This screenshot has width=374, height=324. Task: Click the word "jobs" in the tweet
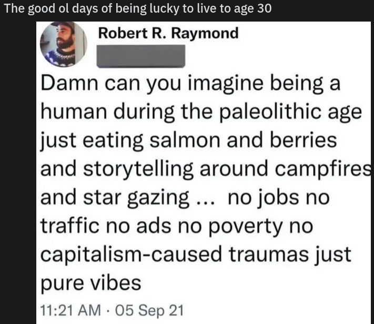pos(280,198)
